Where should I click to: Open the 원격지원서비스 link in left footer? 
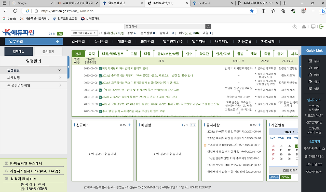click(23, 179)
